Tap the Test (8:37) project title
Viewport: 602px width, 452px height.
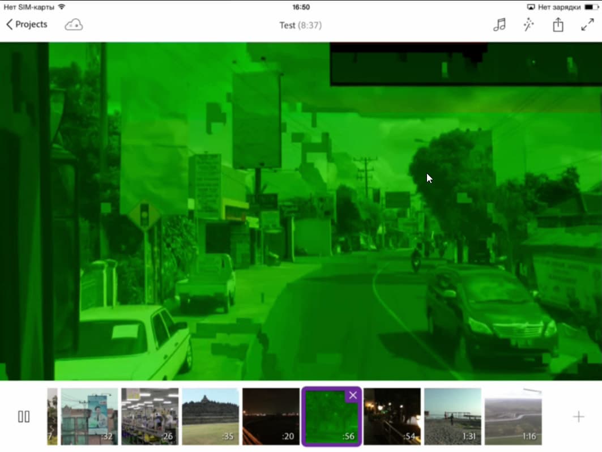coord(301,25)
